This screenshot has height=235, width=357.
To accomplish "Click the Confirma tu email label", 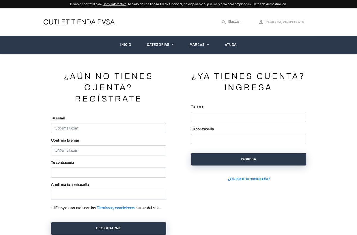I will point(65,140).
